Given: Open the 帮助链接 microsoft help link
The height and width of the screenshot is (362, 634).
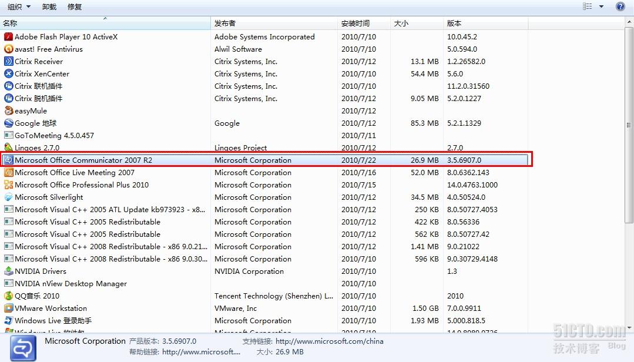Looking at the screenshot, I should click(x=202, y=352).
